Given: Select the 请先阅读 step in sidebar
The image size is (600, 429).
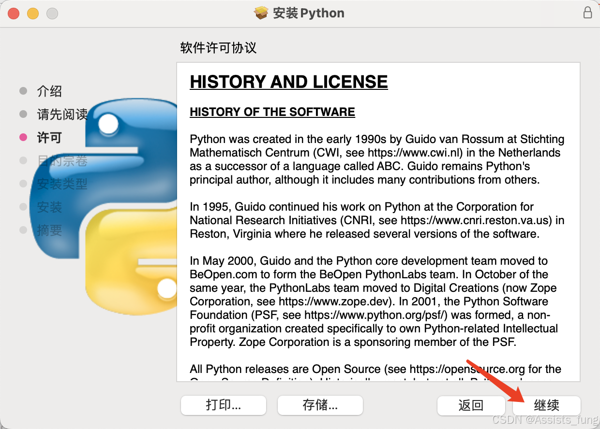Looking at the screenshot, I should point(62,114).
